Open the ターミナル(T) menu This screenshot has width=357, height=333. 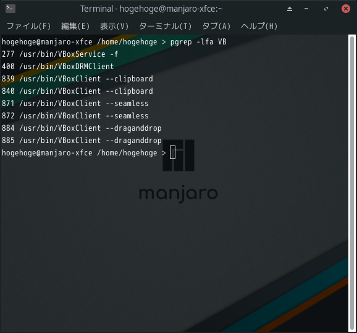pos(166,26)
